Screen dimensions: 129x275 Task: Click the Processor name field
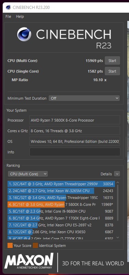coord(75,120)
